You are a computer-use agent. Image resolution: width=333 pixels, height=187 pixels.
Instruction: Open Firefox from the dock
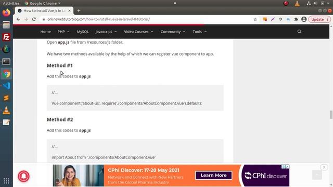click(6, 12)
